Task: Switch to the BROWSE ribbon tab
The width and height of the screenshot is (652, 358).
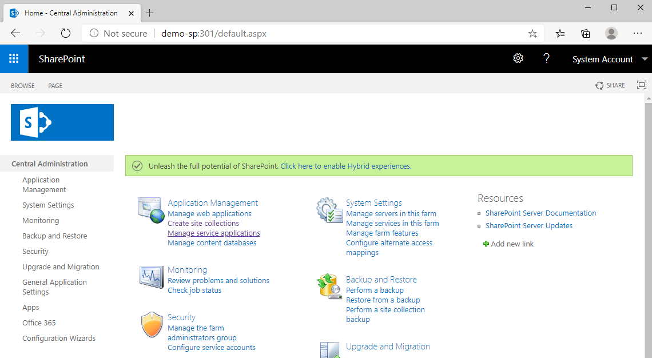Action: pos(23,86)
